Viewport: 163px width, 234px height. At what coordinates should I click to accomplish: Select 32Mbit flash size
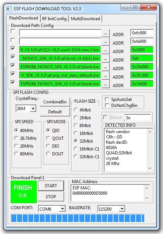83,141
